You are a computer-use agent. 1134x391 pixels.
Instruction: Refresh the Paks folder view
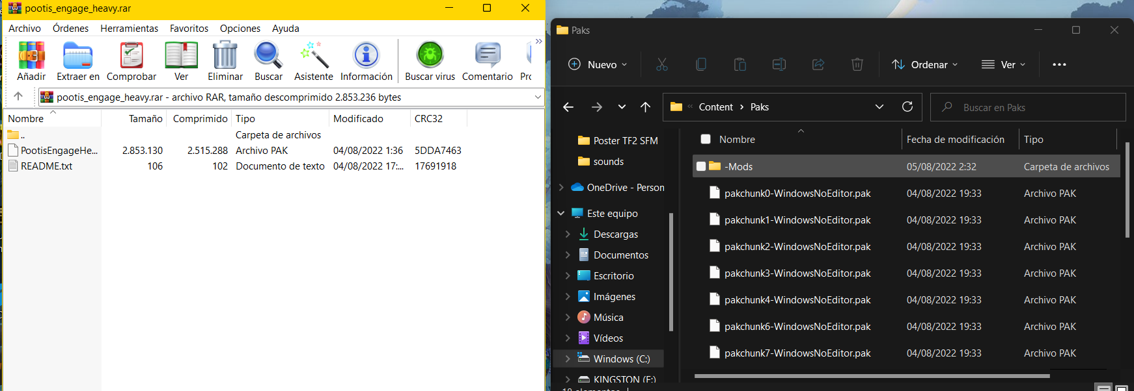(x=907, y=107)
